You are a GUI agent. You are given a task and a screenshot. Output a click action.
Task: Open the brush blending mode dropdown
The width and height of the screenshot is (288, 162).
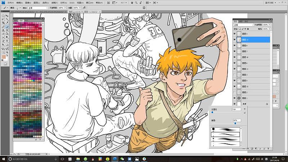pyautogui.click(x=38, y=8)
